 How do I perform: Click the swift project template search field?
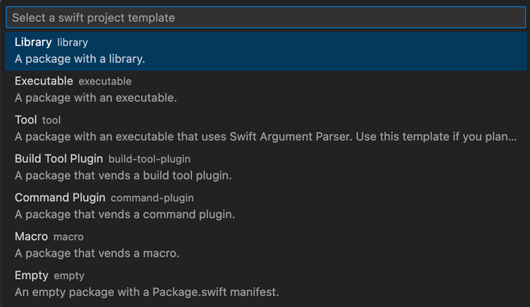tap(265, 18)
